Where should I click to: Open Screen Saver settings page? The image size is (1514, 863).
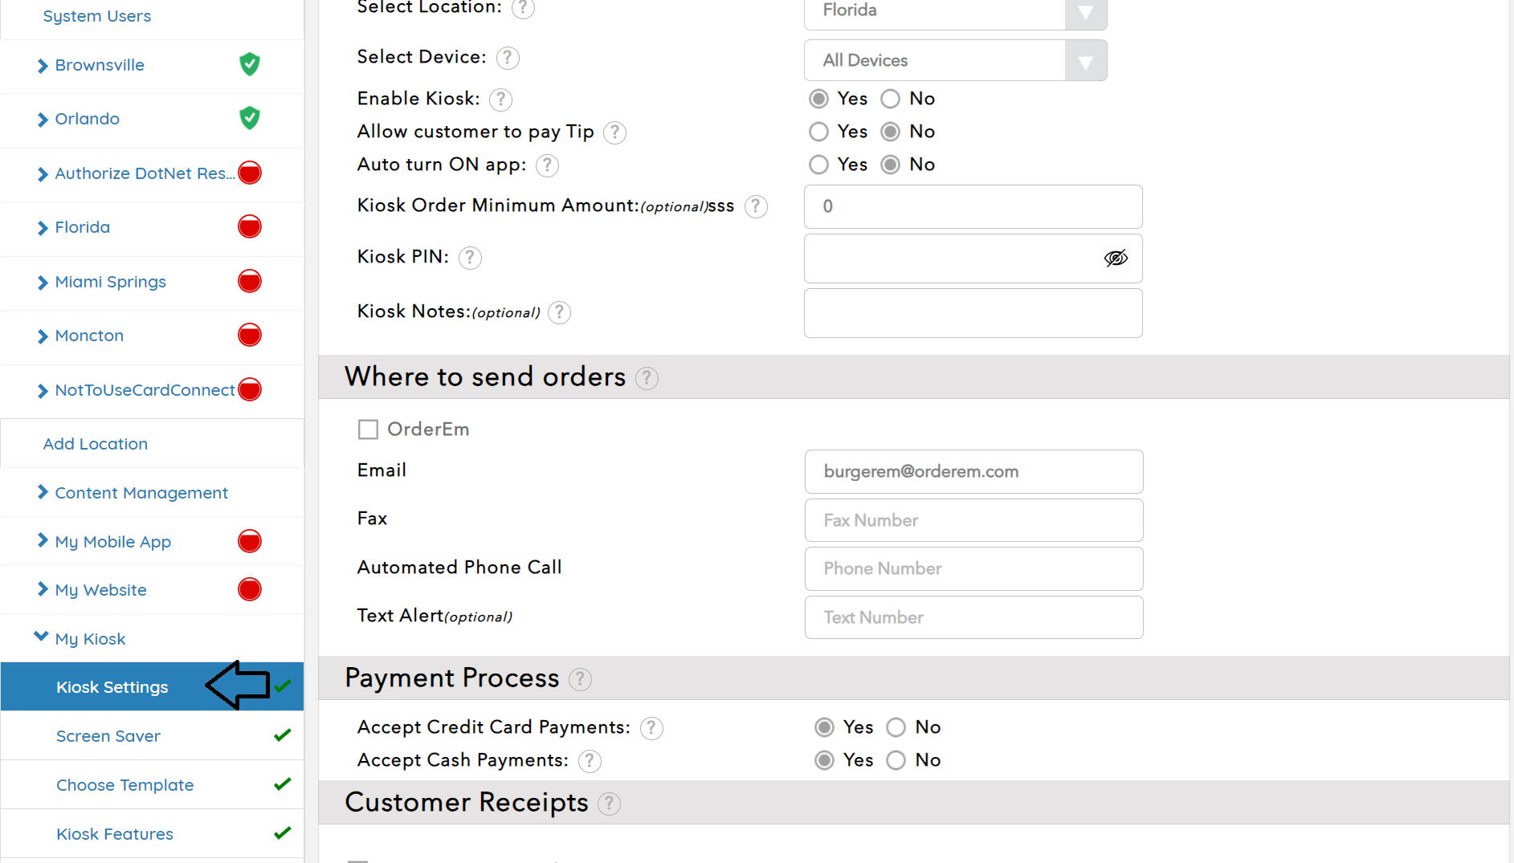point(108,736)
